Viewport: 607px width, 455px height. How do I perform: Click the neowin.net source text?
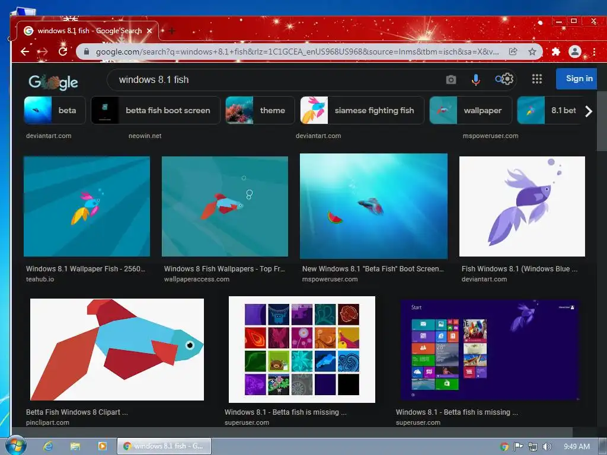(145, 136)
